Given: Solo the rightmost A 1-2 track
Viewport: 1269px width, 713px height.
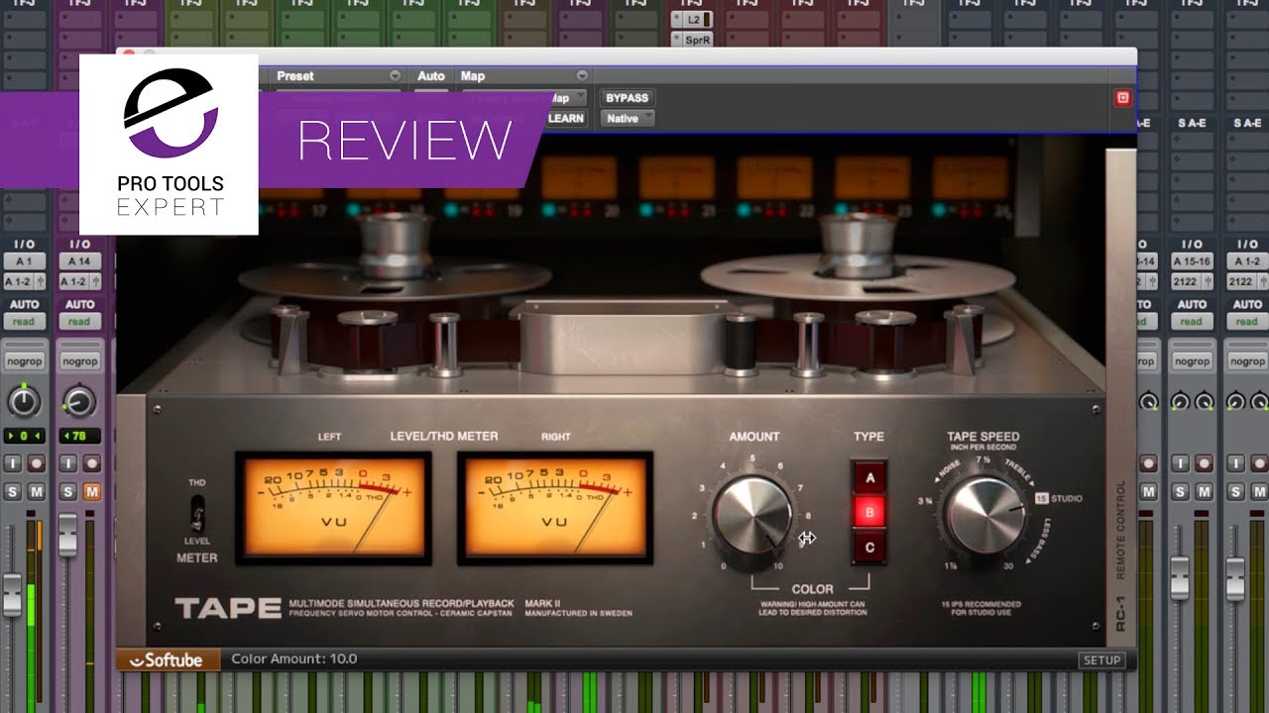Looking at the screenshot, I should 1235,492.
